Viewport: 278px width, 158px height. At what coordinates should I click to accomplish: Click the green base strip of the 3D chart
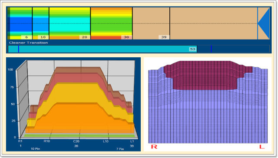pyautogui.click(x=79, y=136)
